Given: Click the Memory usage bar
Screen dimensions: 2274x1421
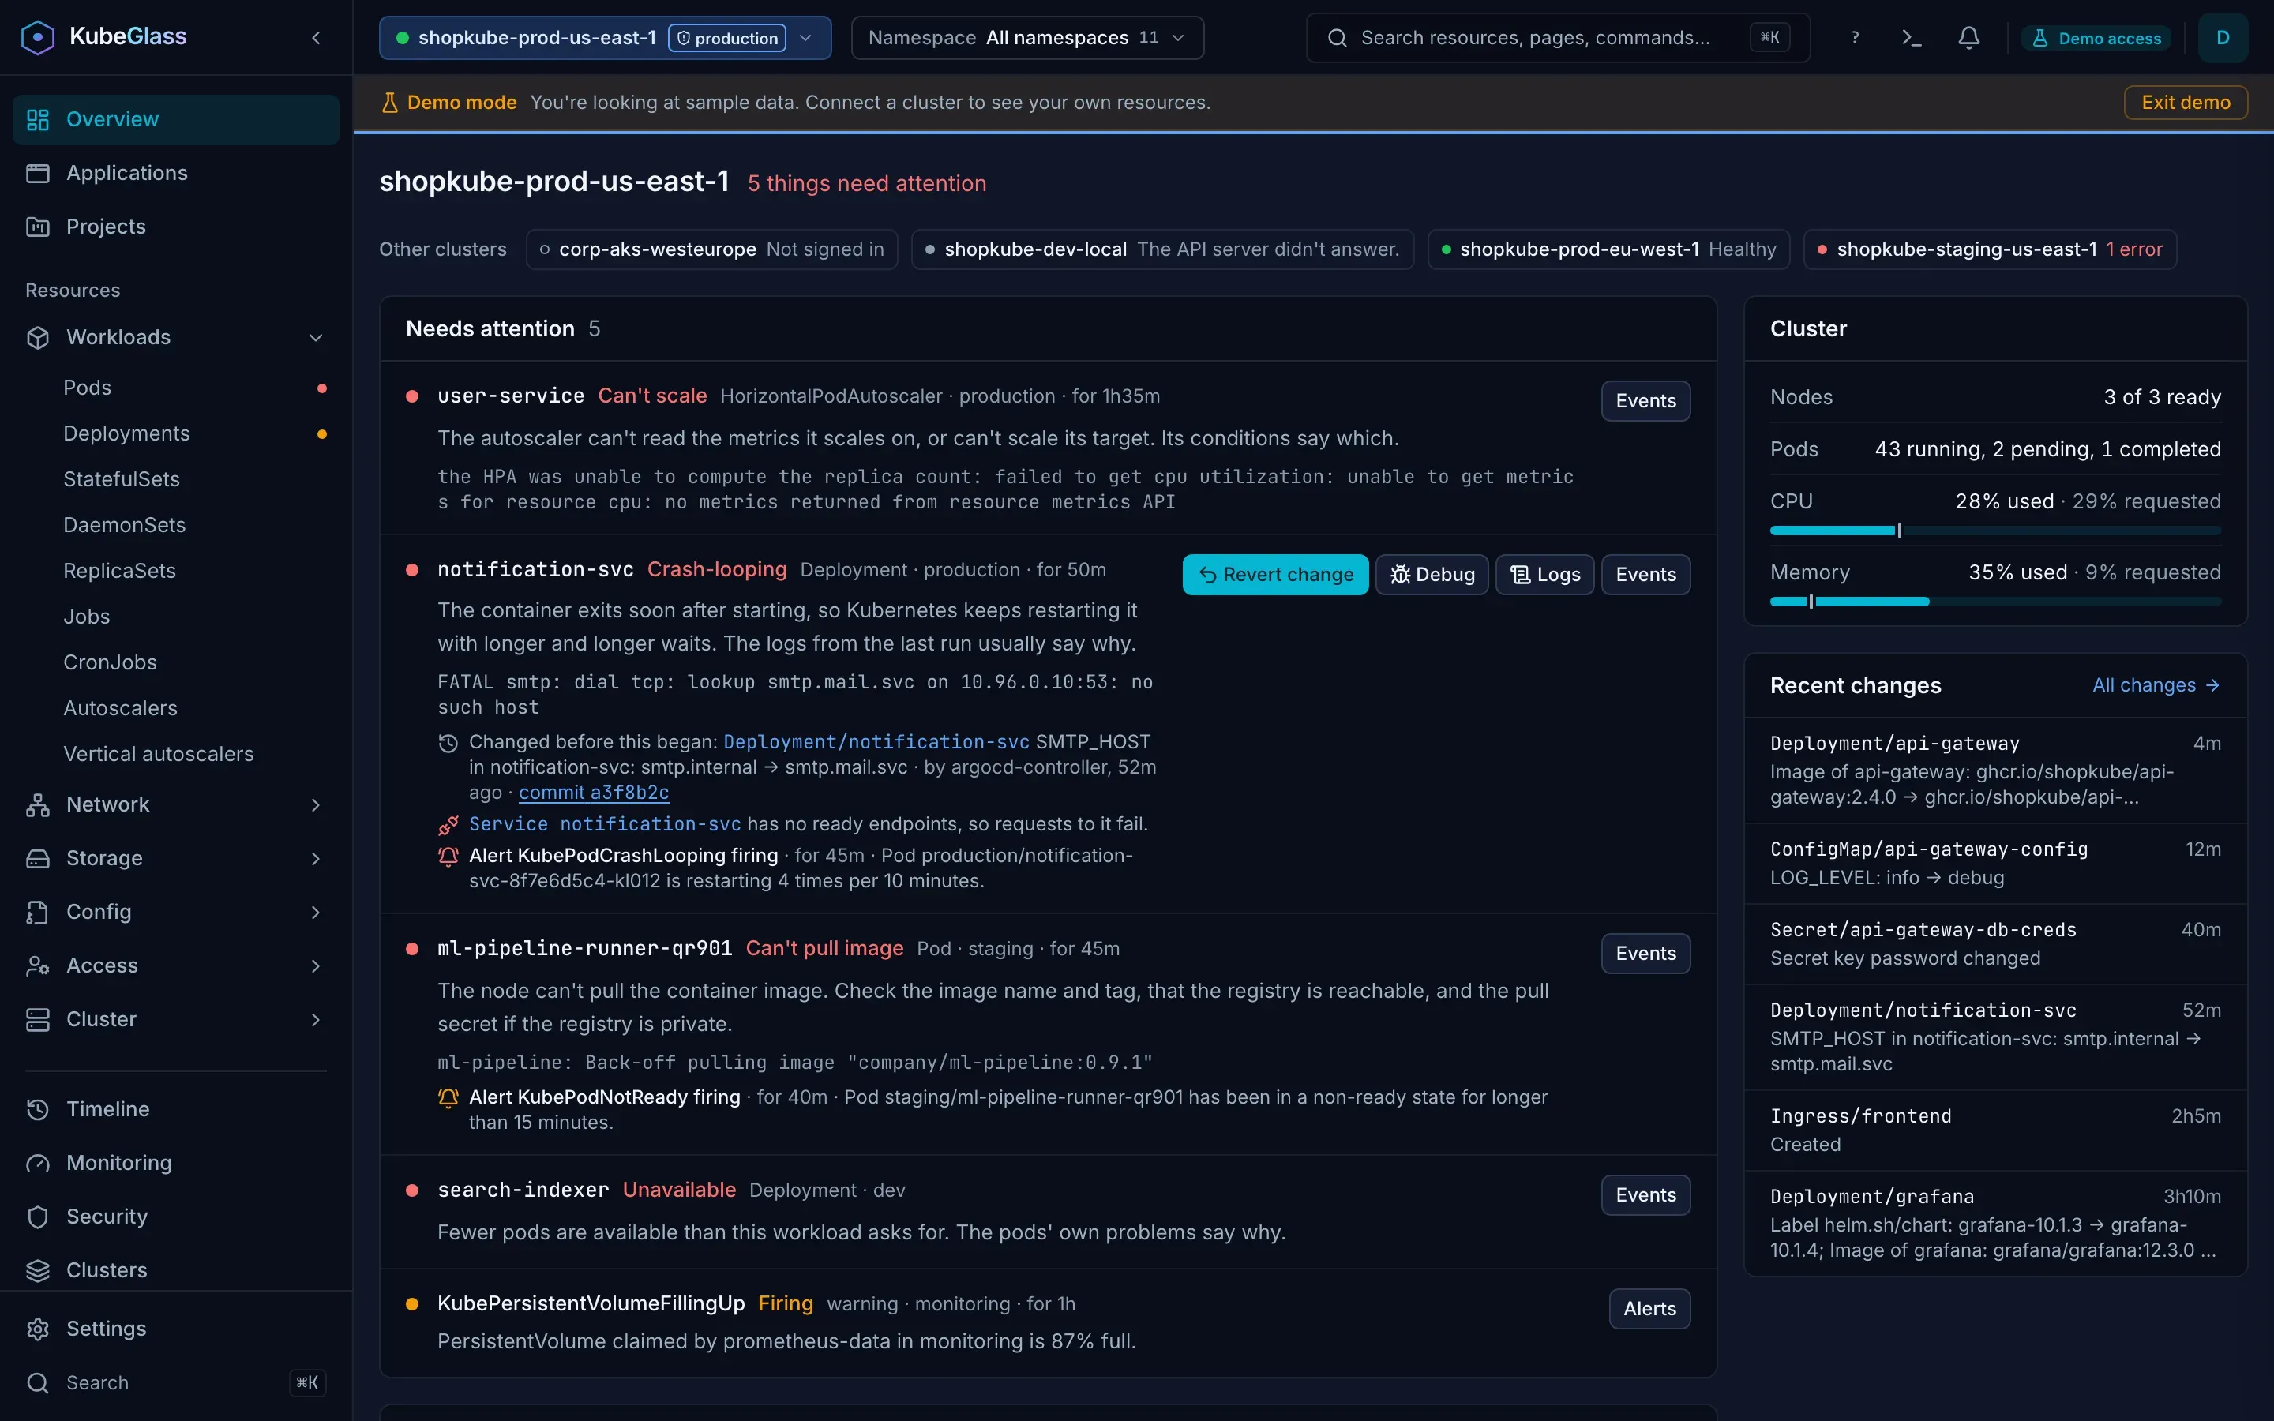Looking at the screenshot, I should click(x=1995, y=602).
